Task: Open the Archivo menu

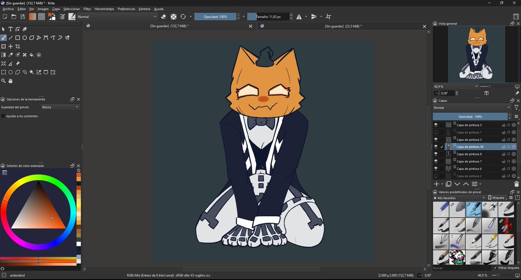Action: tap(8, 9)
